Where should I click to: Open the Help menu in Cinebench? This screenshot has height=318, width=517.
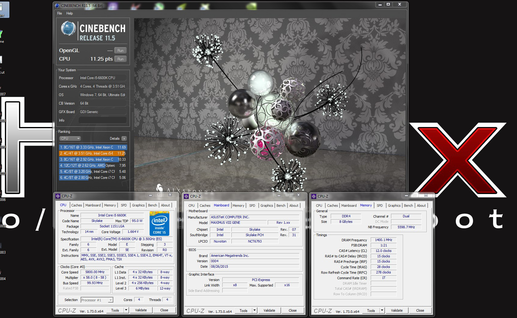pyautogui.click(x=70, y=13)
